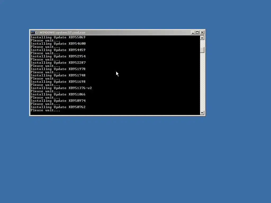Viewport: 271px width, 203px height.
Task: Click the scrollbar down arrow
Action: [x=202, y=113]
